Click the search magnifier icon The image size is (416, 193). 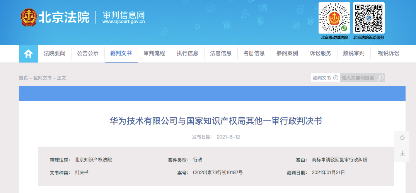coord(381,78)
